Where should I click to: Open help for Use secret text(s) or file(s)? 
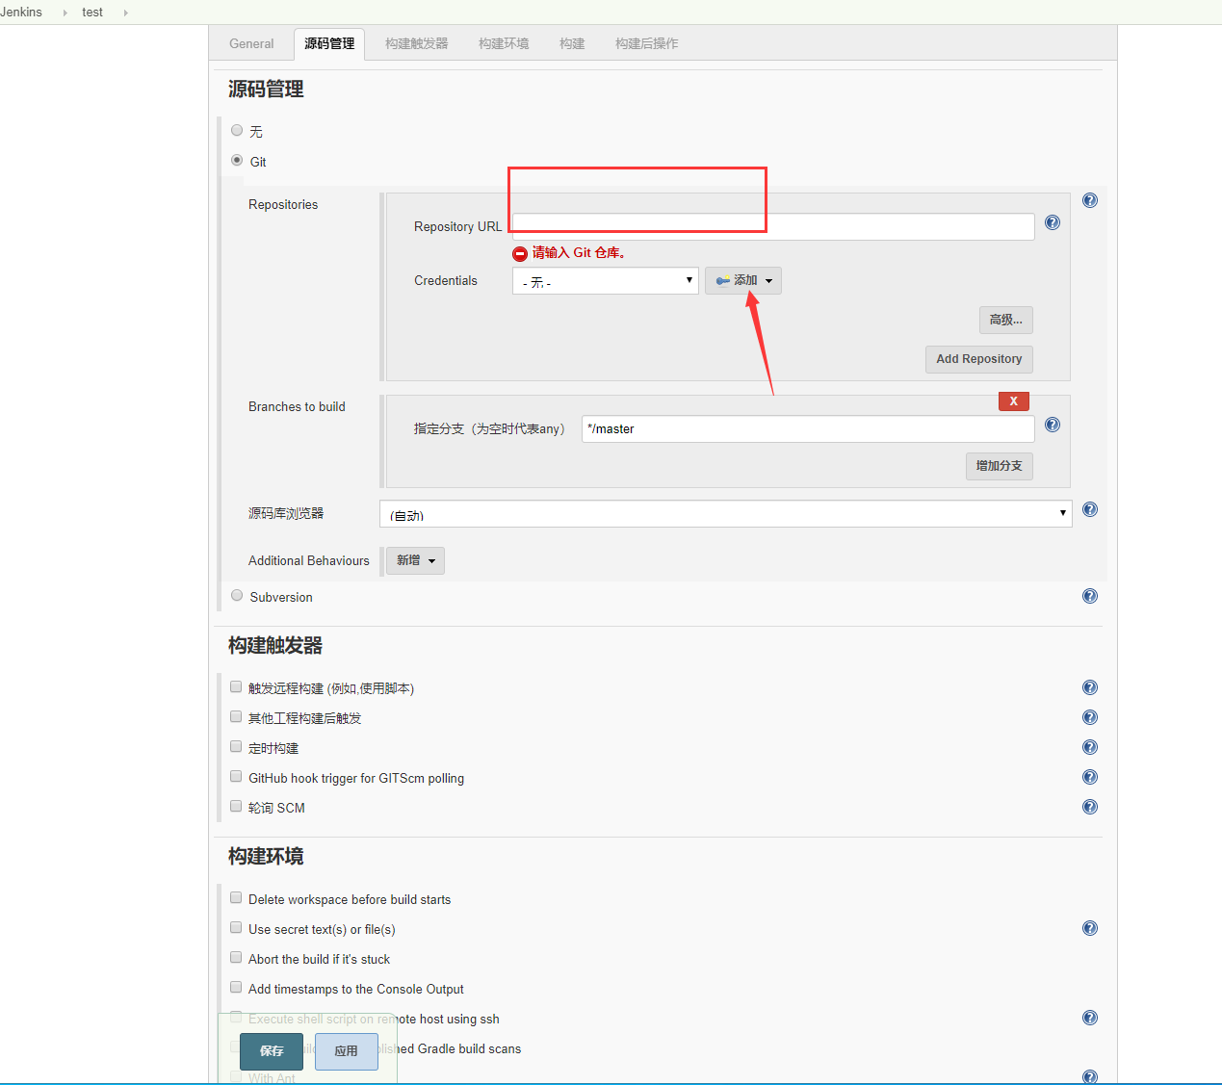[x=1089, y=928]
